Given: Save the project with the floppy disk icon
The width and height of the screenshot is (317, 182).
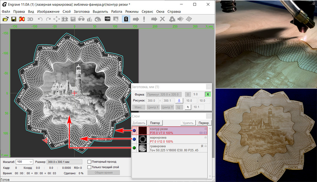Looking at the screenshot, I should pyautogui.click(x=14, y=19).
